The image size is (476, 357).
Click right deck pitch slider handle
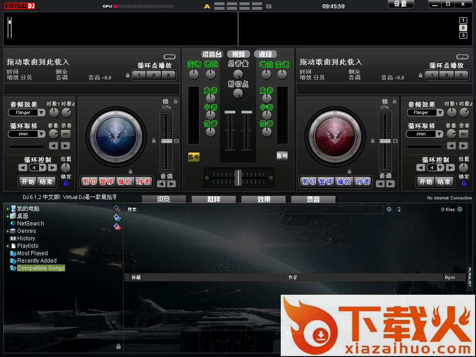[385, 141]
